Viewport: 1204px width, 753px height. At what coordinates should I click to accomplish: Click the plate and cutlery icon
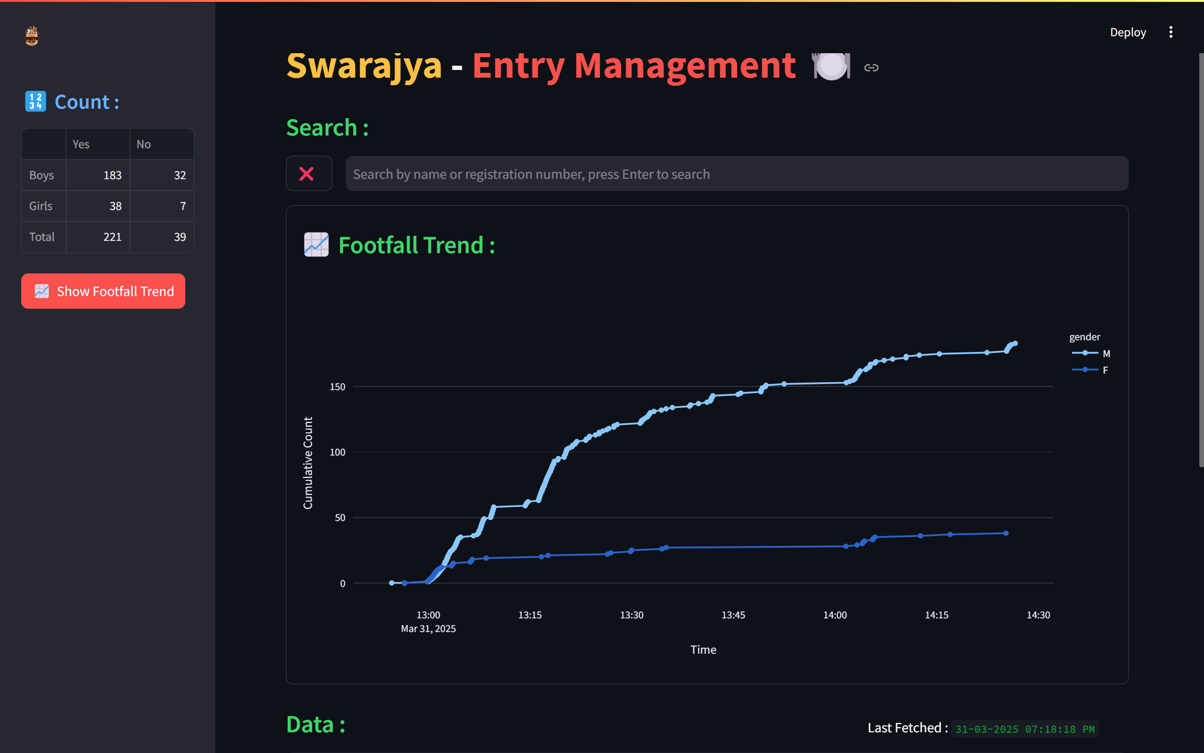831,66
